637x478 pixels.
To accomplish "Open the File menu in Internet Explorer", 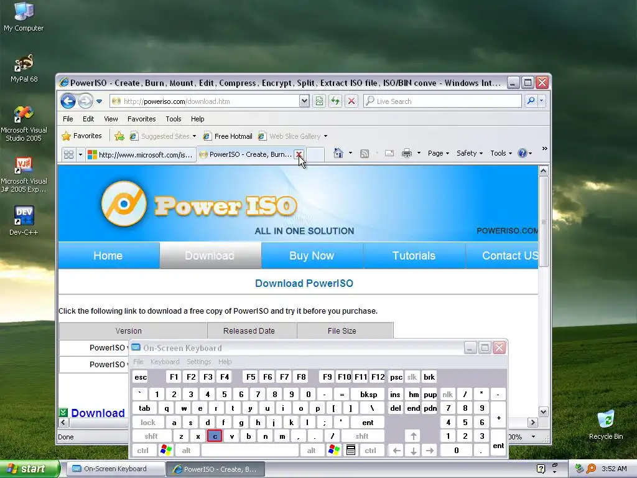I will (x=68, y=119).
